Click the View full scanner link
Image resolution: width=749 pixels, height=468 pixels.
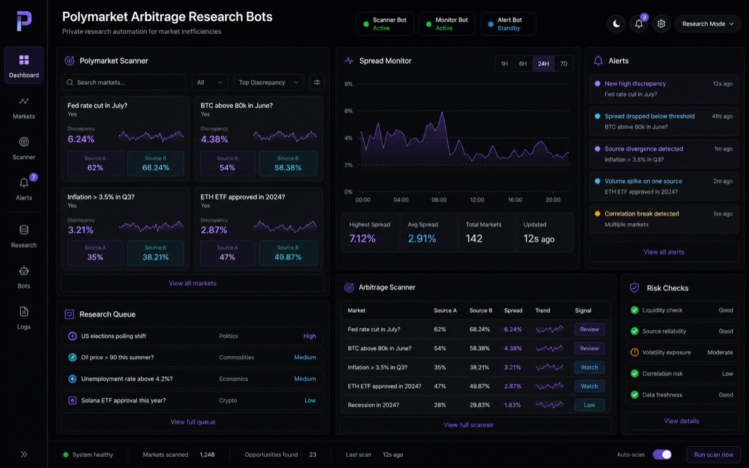tap(468, 425)
